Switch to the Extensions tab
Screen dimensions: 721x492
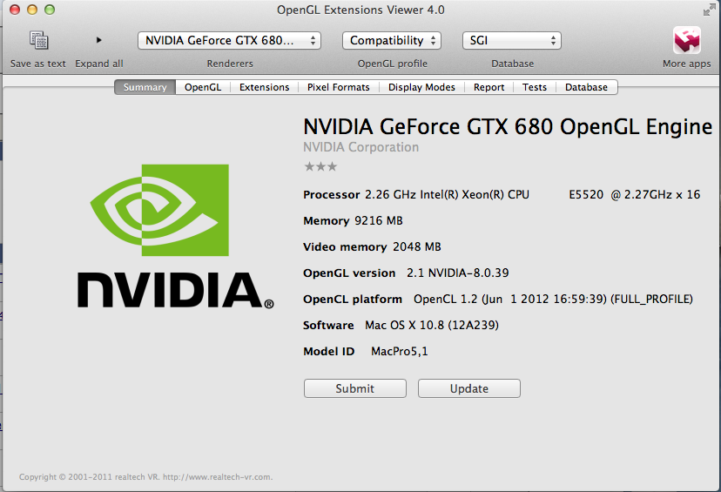point(265,87)
